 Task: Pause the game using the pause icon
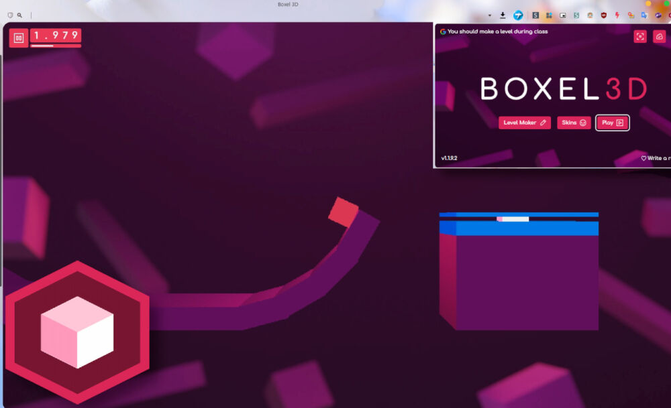pyautogui.click(x=19, y=37)
